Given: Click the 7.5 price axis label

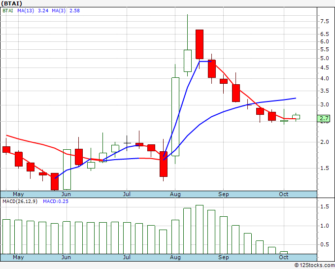Looking at the screenshot, I should 325,21.
